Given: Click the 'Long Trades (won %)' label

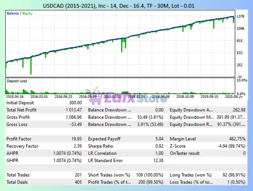Looking at the screenshot, I should click(x=191, y=175).
